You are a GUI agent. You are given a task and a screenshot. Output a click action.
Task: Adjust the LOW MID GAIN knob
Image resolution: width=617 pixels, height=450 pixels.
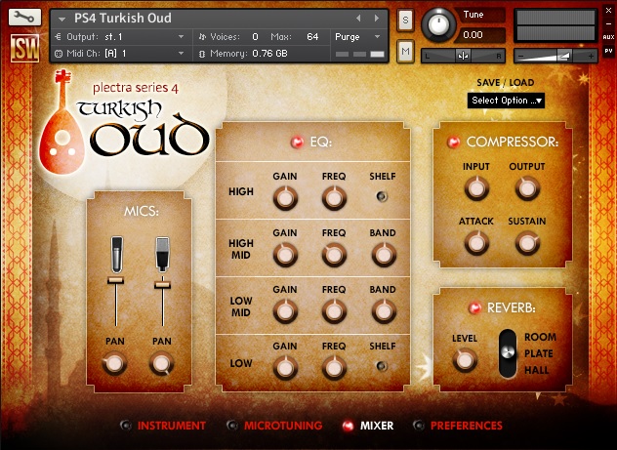285,311
